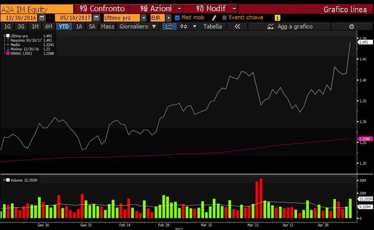This screenshot has width=374, height=230.
Task: Click the Grafico linea title label
Action: (345, 9)
